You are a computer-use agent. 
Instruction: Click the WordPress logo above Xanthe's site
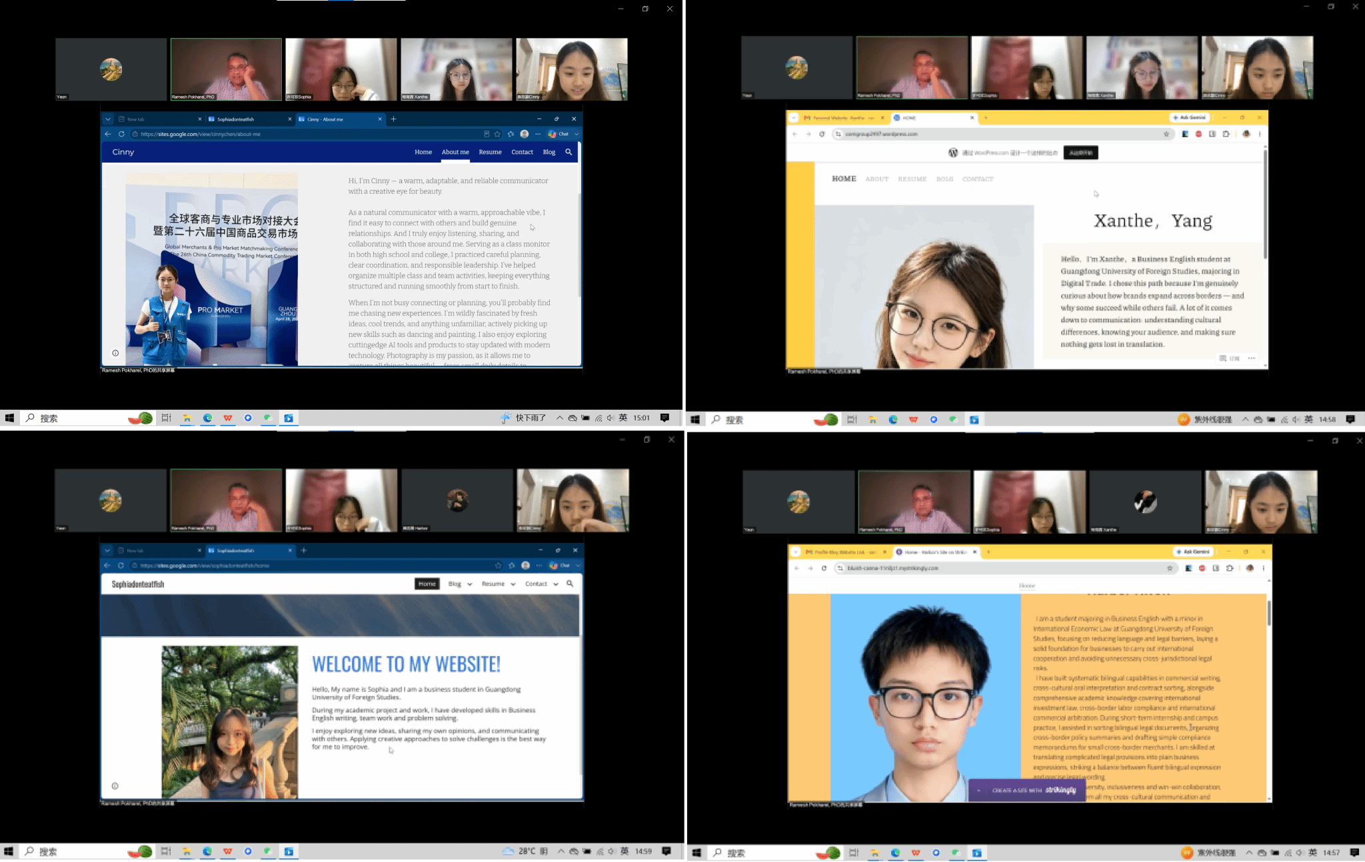pyautogui.click(x=953, y=153)
